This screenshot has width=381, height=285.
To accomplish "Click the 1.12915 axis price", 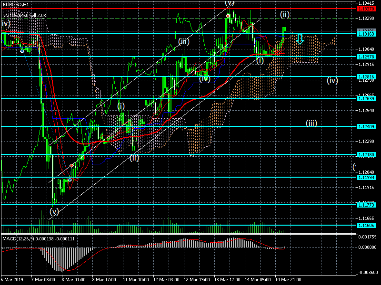I will pyautogui.click(x=366, y=65).
